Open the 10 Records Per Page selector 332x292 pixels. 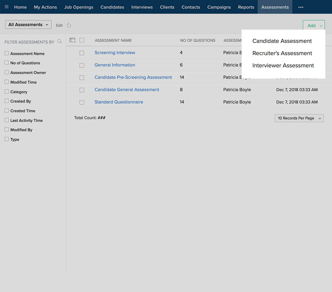299,118
